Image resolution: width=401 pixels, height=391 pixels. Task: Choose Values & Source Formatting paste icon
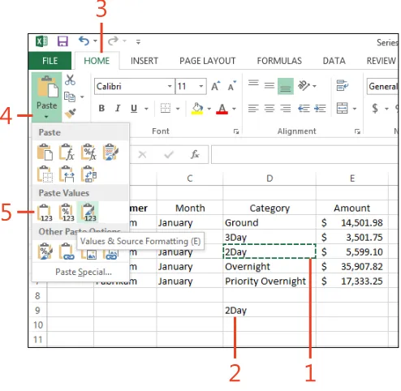click(x=88, y=213)
